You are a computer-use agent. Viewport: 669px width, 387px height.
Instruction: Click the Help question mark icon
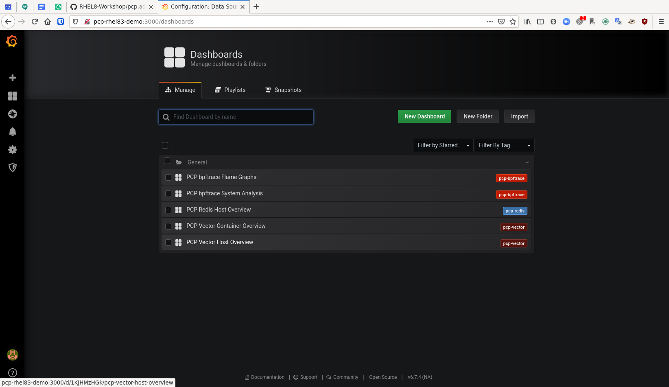pyautogui.click(x=13, y=372)
